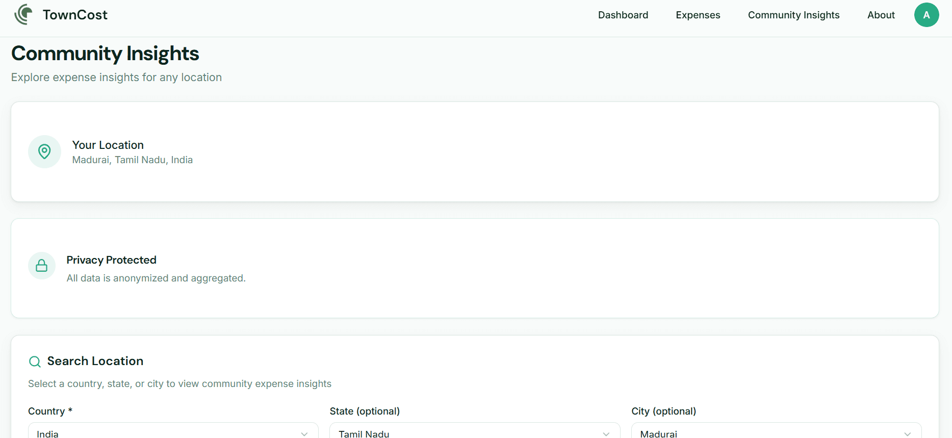The width and height of the screenshot is (952, 438).
Task: Open the user avatar "A" menu
Action: pos(926,15)
